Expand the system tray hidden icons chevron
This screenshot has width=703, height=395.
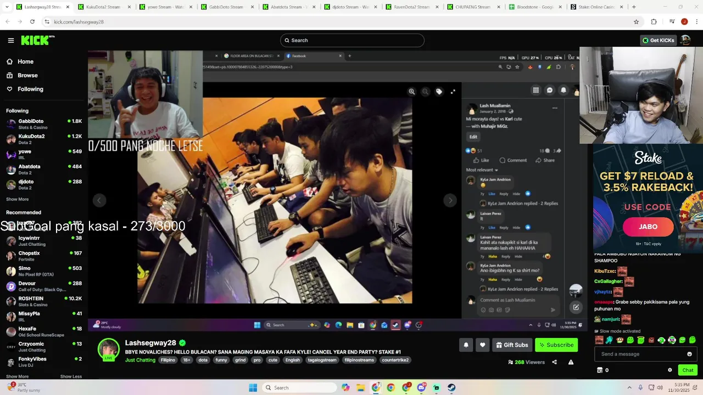(x=629, y=388)
